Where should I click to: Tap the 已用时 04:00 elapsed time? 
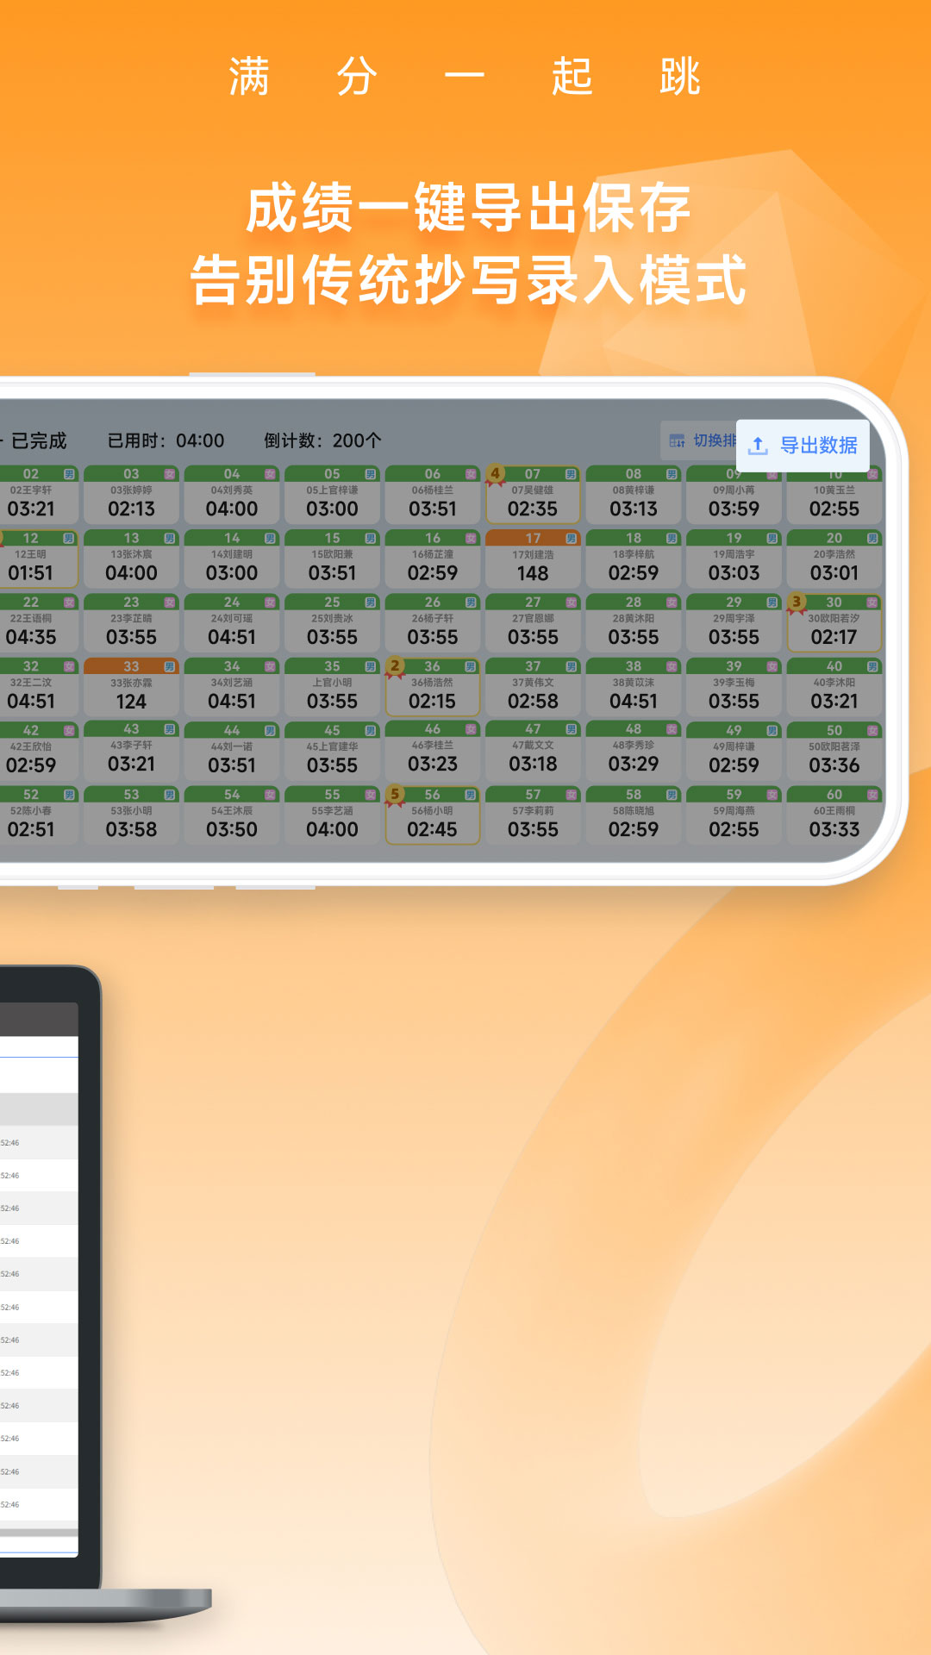click(166, 440)
